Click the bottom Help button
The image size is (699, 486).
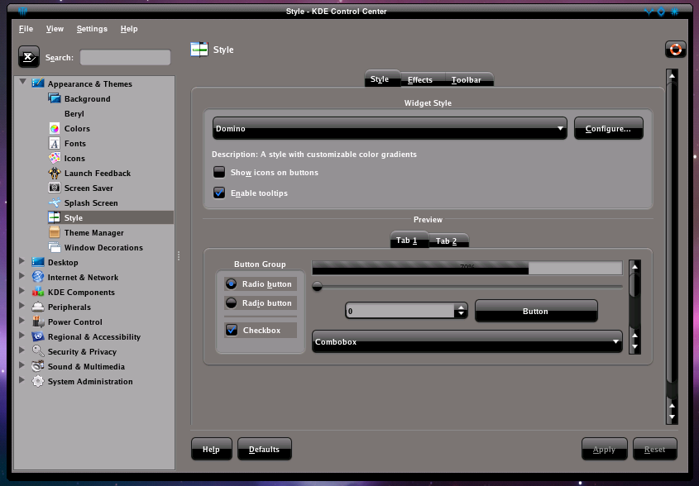(211, 449)
